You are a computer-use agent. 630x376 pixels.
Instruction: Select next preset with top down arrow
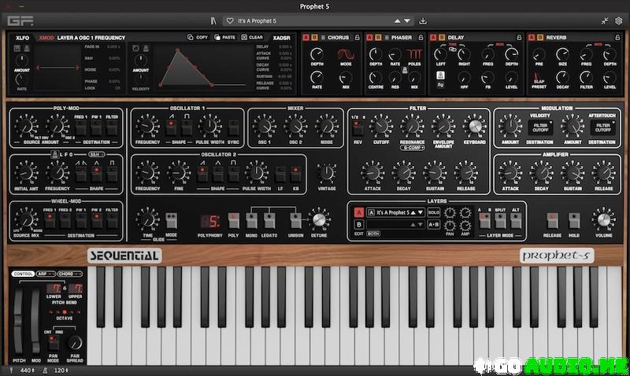pos(407,21)
